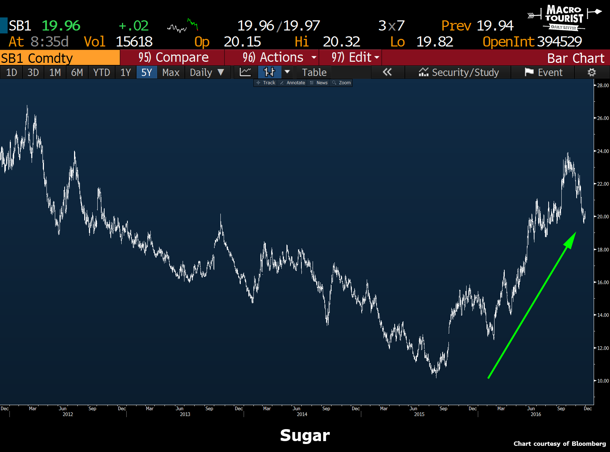Select 1M time range
610x452 pixels.
click(55, 72)
